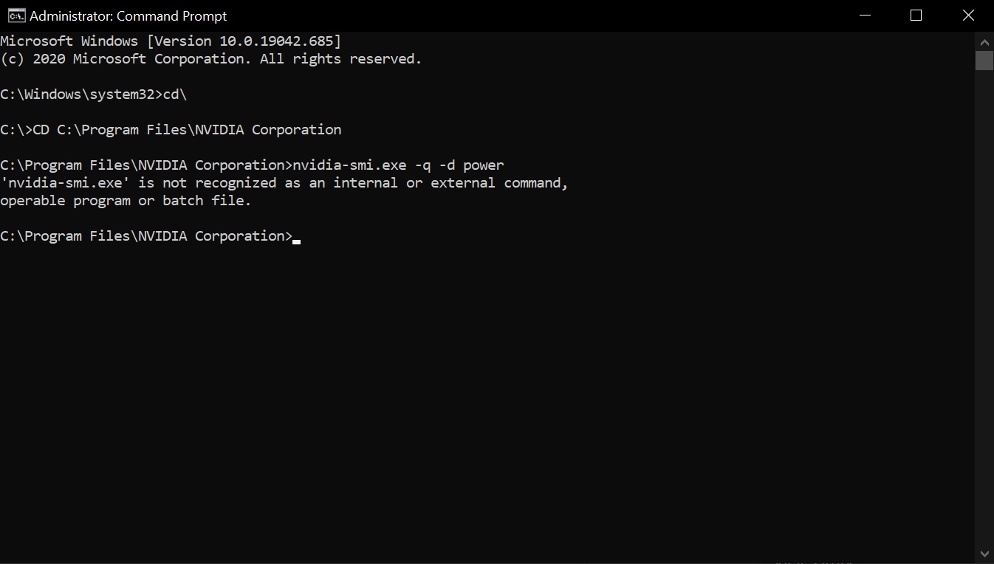Click the 'Administrator: Command Prompt' title text
Image resolution: width=994 pixels, height=564 pixels.
click(x=128, y=16)
